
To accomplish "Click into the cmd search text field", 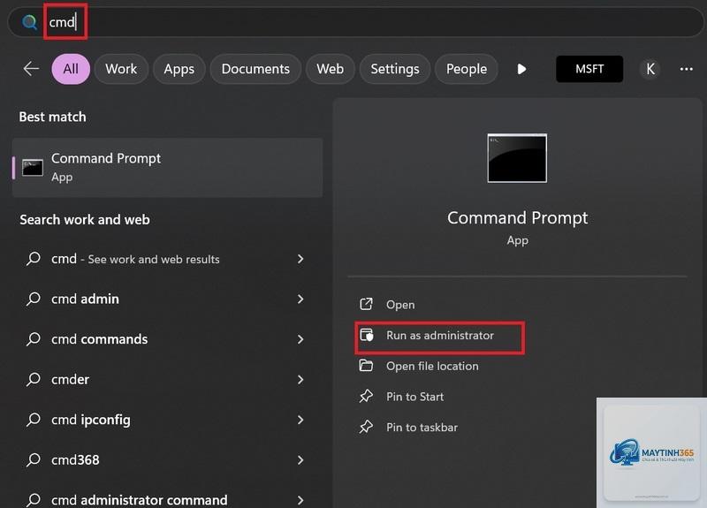I will tap(356, 21).
